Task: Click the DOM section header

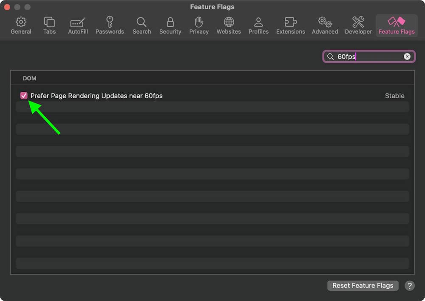Action: click(30, 78)
